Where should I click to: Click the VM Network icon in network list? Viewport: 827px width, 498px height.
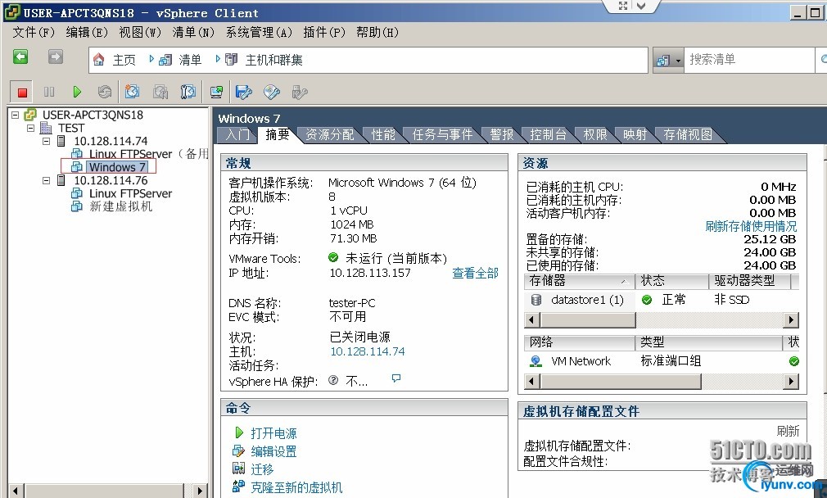click(x=536, y=361)
